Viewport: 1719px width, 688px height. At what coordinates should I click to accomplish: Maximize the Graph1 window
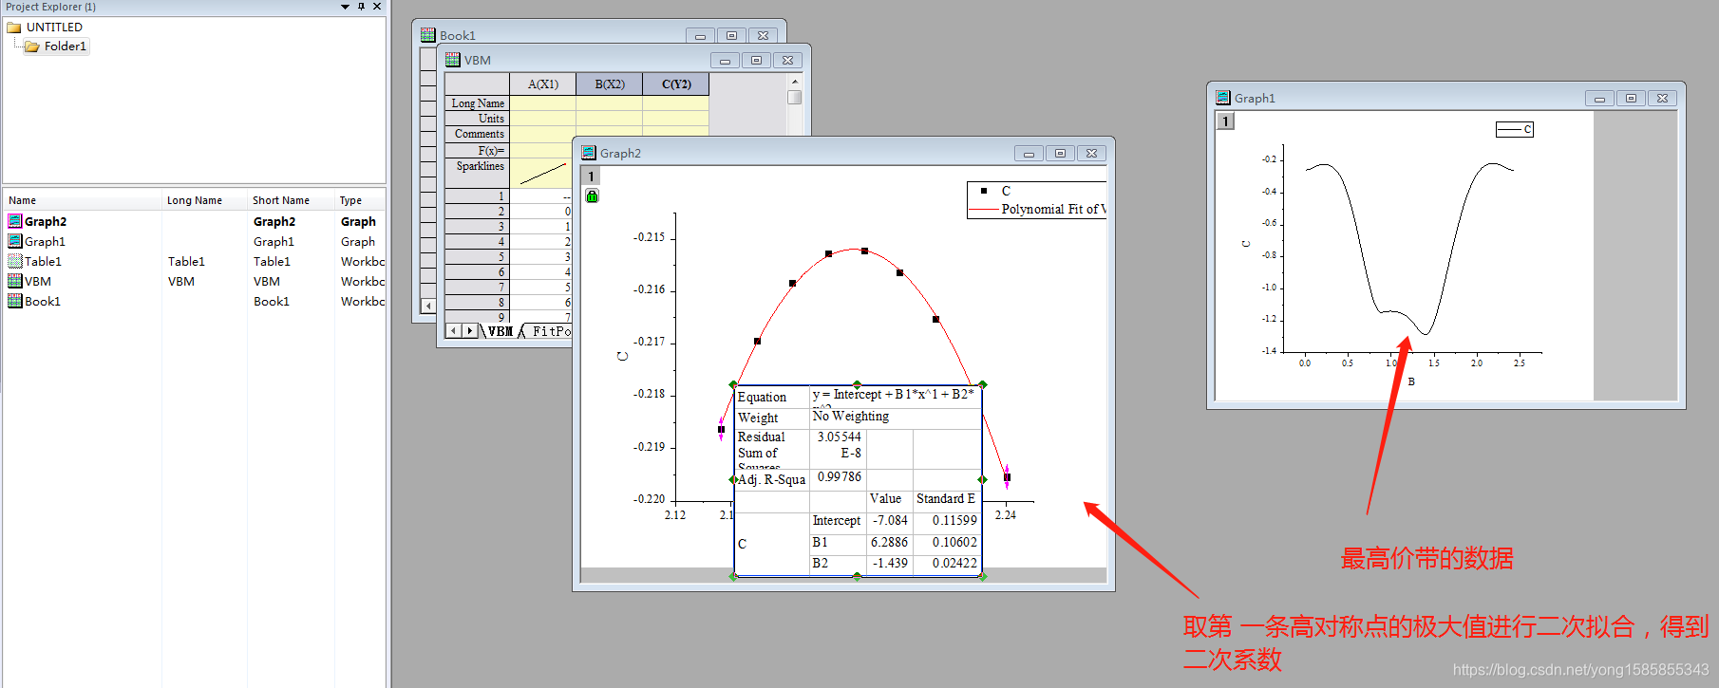click(x=1631, y=99)
